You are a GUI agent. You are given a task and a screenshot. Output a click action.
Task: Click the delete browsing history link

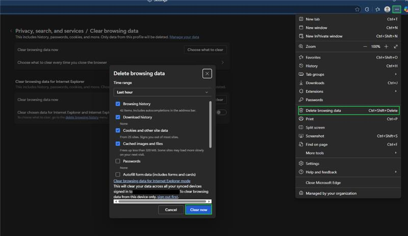[x=82, y=117]
